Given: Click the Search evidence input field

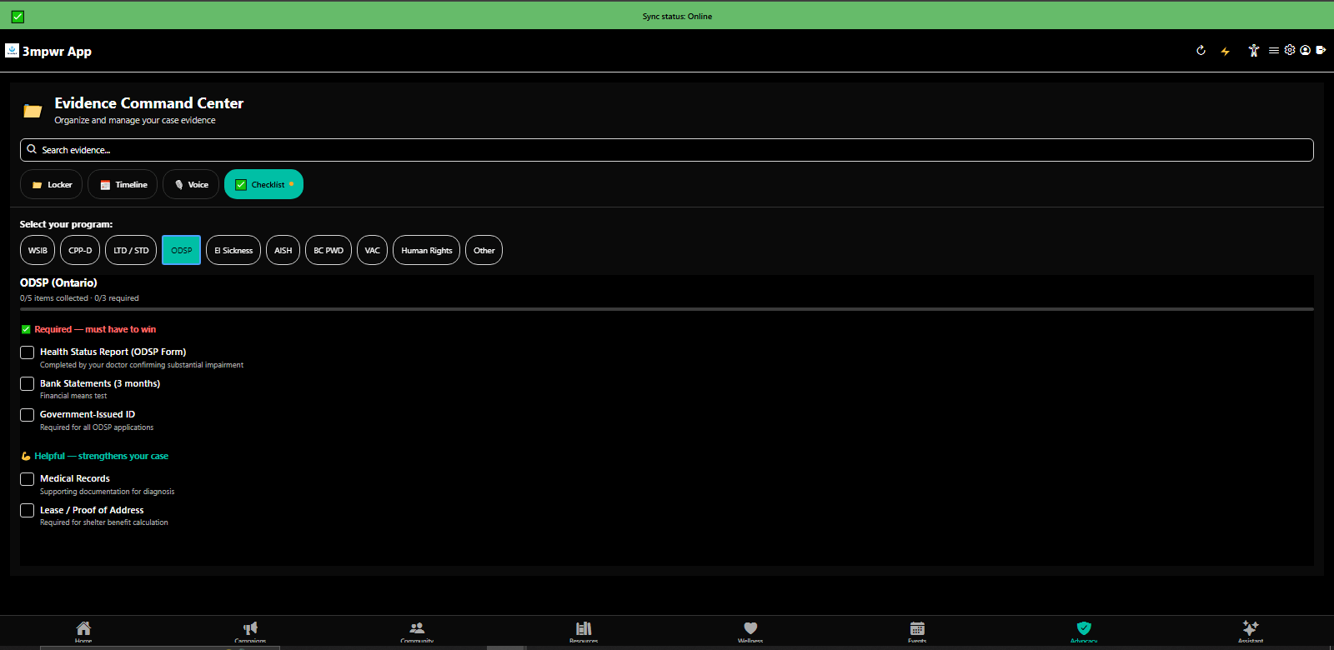Looking at the screenshot, I should click(666, 150).
